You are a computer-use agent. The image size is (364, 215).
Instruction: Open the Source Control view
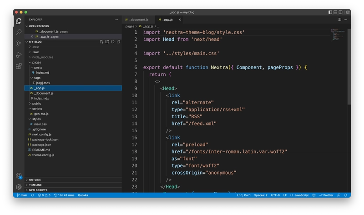pos(19,43)
